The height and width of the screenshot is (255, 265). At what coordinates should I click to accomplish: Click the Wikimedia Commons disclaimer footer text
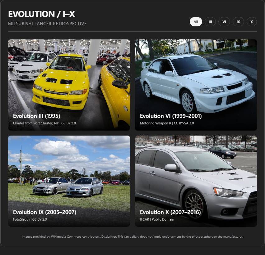click(132, 237)
